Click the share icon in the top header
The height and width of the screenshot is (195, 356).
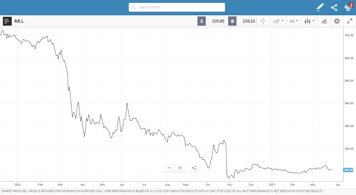[334, 8]
